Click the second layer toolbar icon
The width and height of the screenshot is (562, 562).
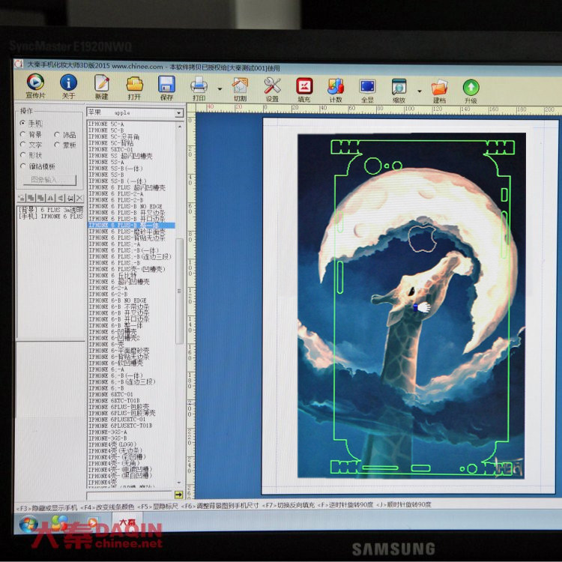click(x=31, y=198)
